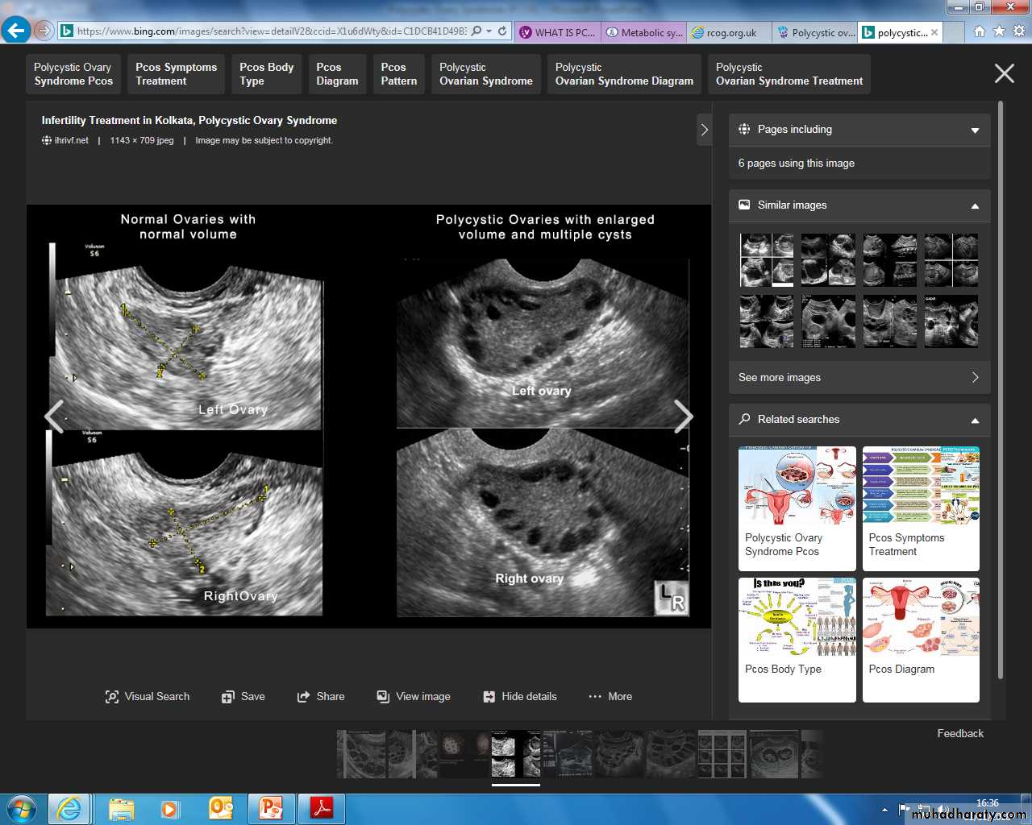Screen dimensions: 1032x825
Task: Collapse the Related searches section
Action: tap(975, 420)
